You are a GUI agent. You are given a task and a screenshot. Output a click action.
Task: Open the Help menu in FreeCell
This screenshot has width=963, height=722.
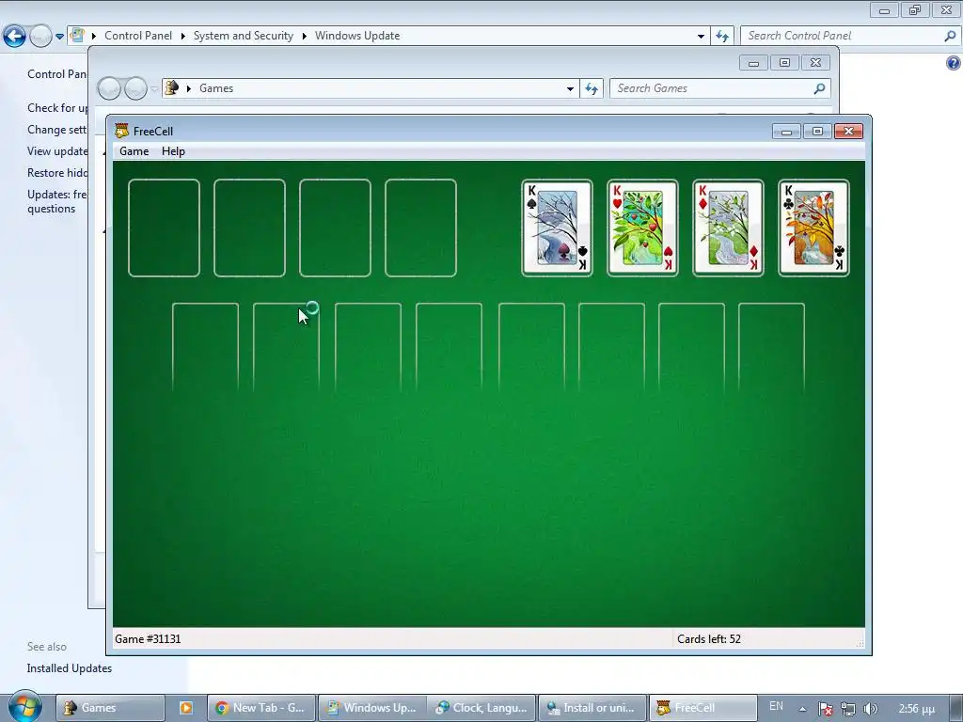click(x=173, y=151)
